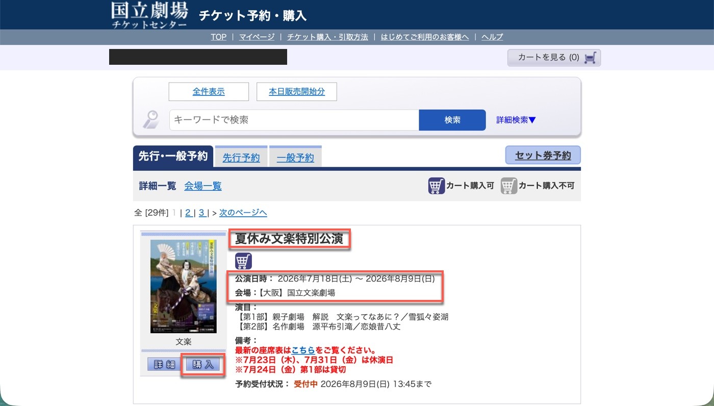
Task: Click the 全件表示 button
Action: click(209, 92)
